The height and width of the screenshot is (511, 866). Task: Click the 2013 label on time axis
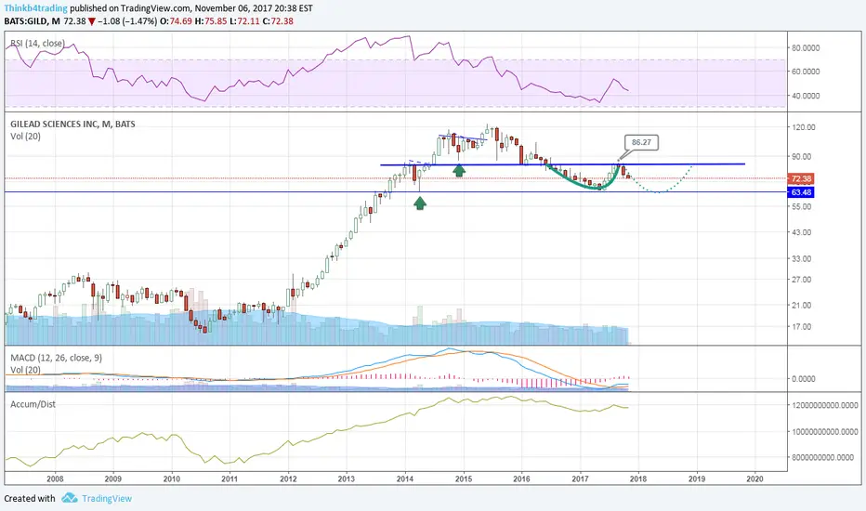click(x=347, y=479)
